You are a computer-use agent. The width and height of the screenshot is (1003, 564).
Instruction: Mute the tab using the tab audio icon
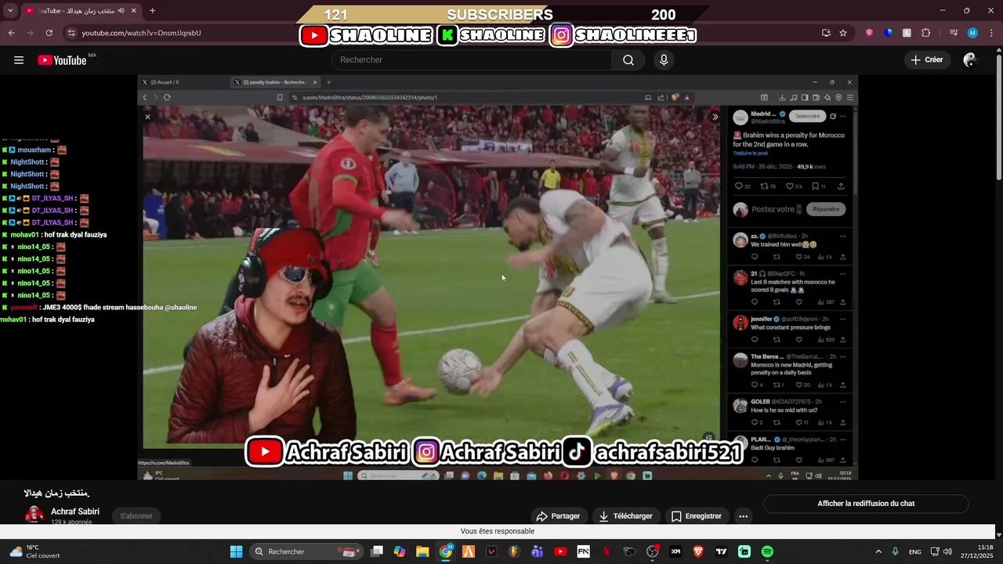[x=121, y=11]
